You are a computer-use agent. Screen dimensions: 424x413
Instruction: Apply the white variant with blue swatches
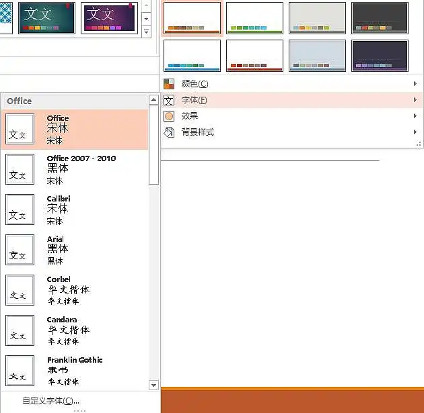(x=192, y=56)
